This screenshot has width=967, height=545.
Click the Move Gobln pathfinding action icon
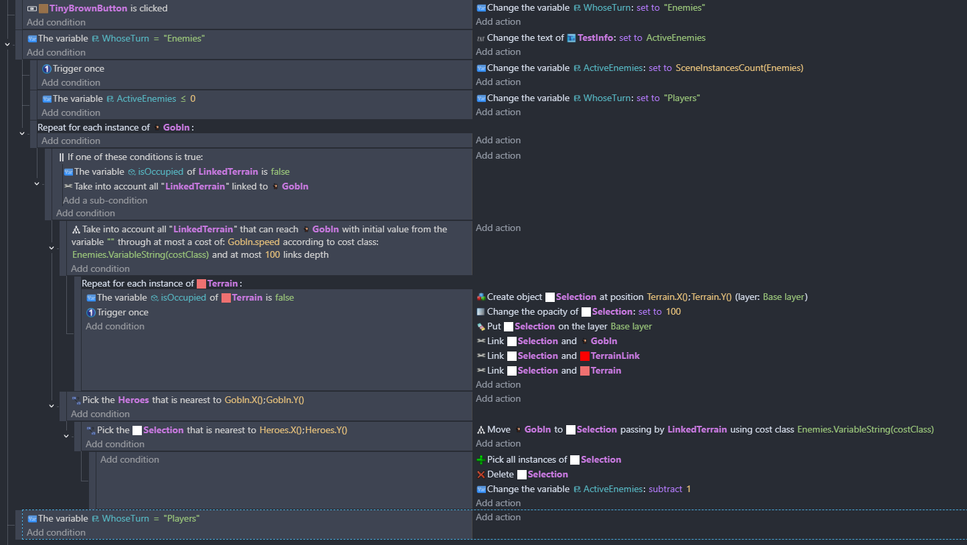[480, 430]
